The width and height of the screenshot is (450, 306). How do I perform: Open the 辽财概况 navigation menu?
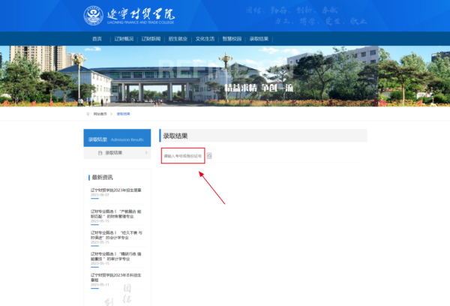(x=124, y=38)
